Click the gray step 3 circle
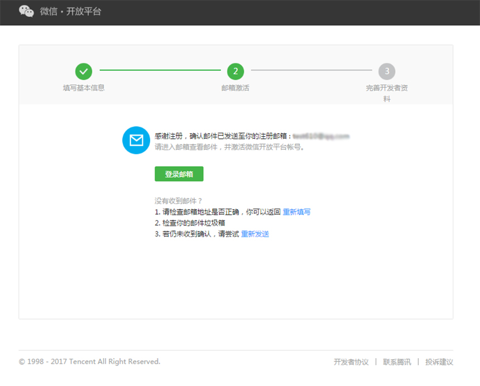Image resolution: width=480 pixels, height=386 pixels. coord(387,71)
